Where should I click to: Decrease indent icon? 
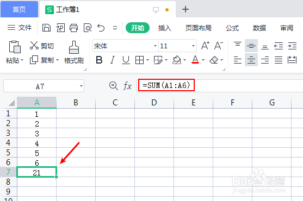[x=279, y=46]
